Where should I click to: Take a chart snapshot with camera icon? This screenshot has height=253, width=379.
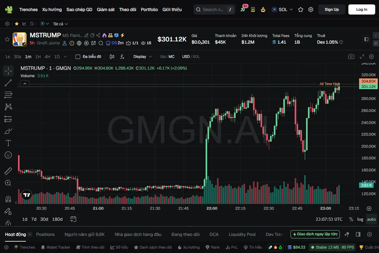(x=351, y=57)
